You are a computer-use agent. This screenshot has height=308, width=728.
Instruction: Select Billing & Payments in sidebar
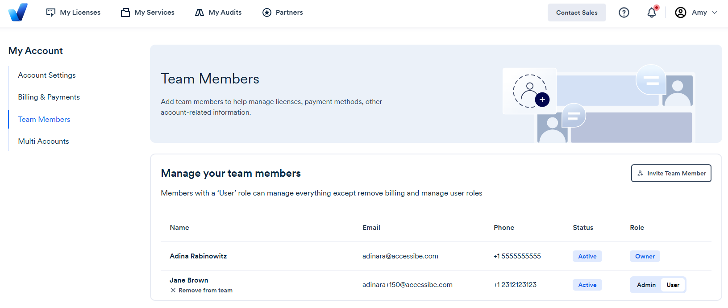click(49, 97)
